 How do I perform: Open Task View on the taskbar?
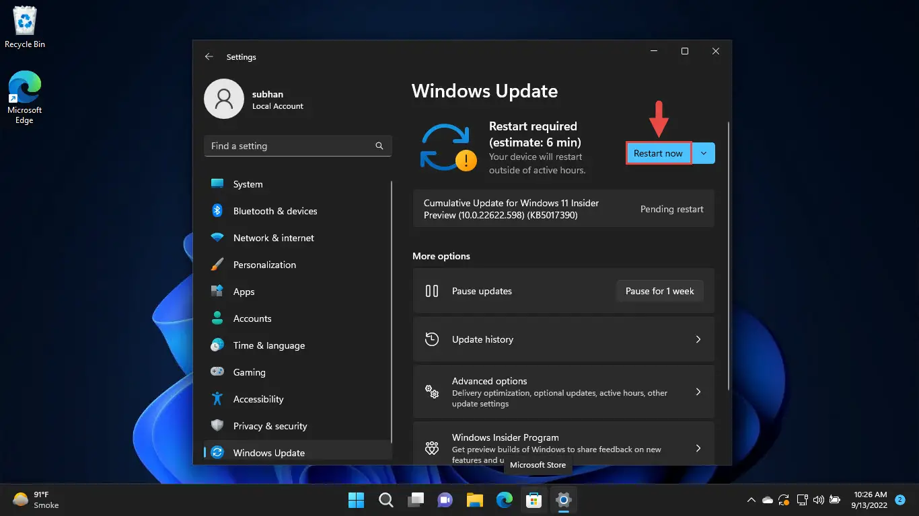[415, 500]
